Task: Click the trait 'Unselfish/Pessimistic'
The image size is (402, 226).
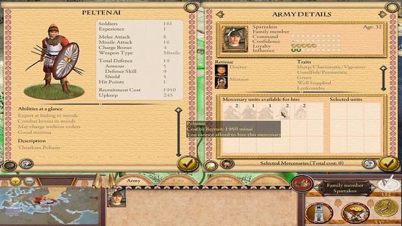Action: tap(322, 72)
